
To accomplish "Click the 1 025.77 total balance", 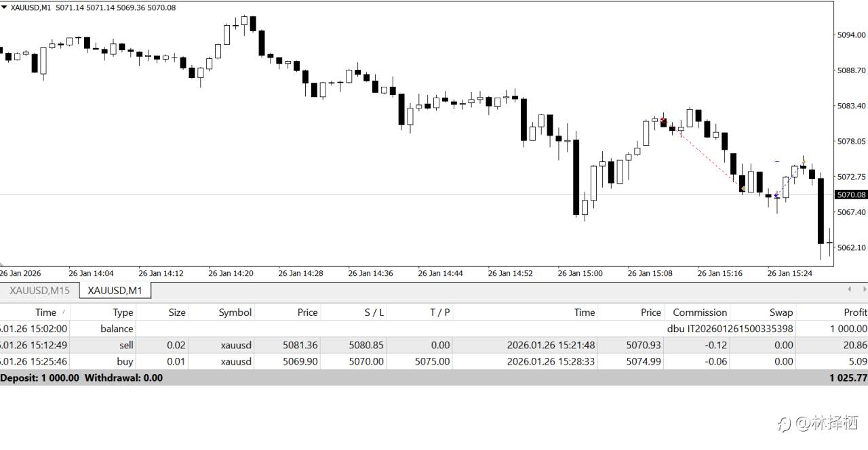I will pyautogui.click(x=848, y=377).
